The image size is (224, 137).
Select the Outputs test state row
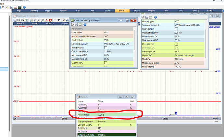point(106,135)
